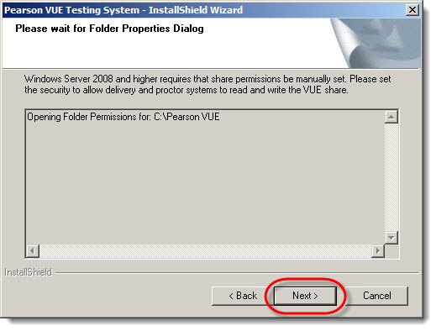
Task: Click the 'C:\Pearson VUE' path text
Action: pos(186,117)
